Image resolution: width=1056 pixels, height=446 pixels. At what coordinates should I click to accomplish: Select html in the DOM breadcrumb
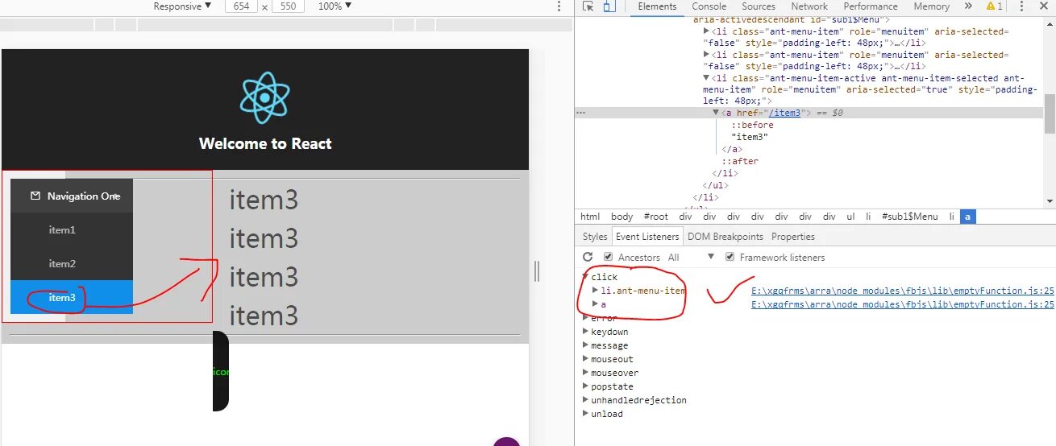click(x=590, y=217)
